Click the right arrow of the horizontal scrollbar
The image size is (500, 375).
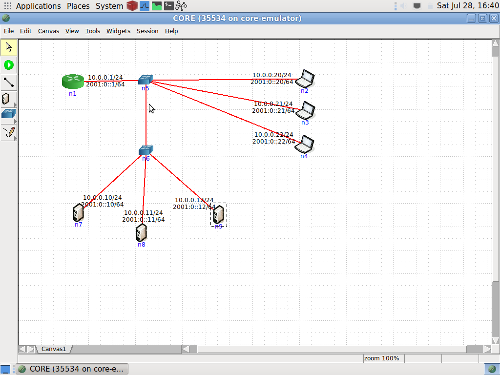point(491,349)
